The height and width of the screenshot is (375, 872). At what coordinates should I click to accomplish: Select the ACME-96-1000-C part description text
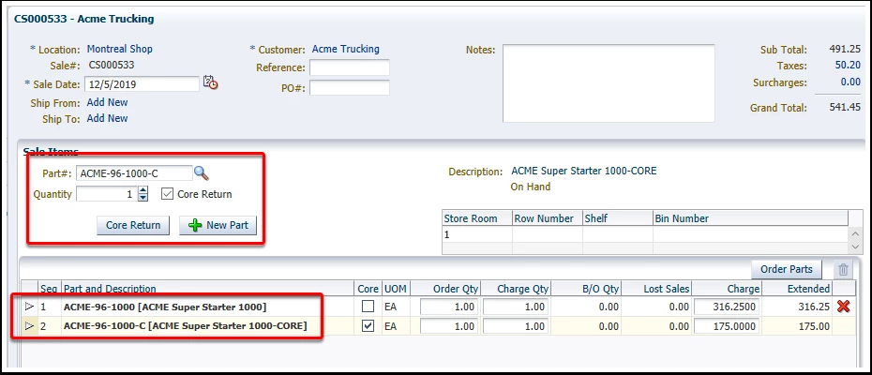[186, 326]
